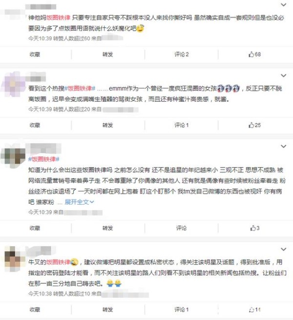
Task: Open 评论 1 on the second post
Action: [x=181, y=125]
